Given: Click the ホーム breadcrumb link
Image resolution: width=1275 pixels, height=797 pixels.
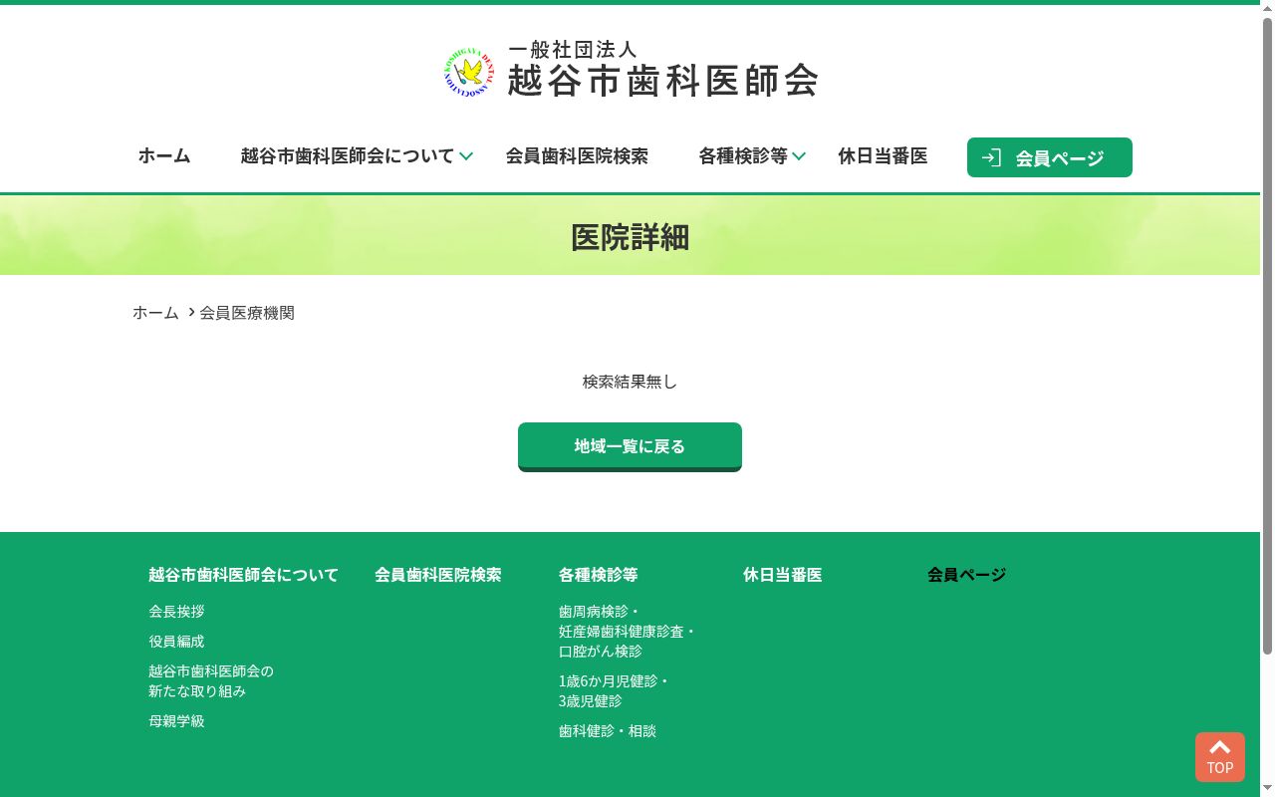Looking at the screenshot, I should click(155, 313).
